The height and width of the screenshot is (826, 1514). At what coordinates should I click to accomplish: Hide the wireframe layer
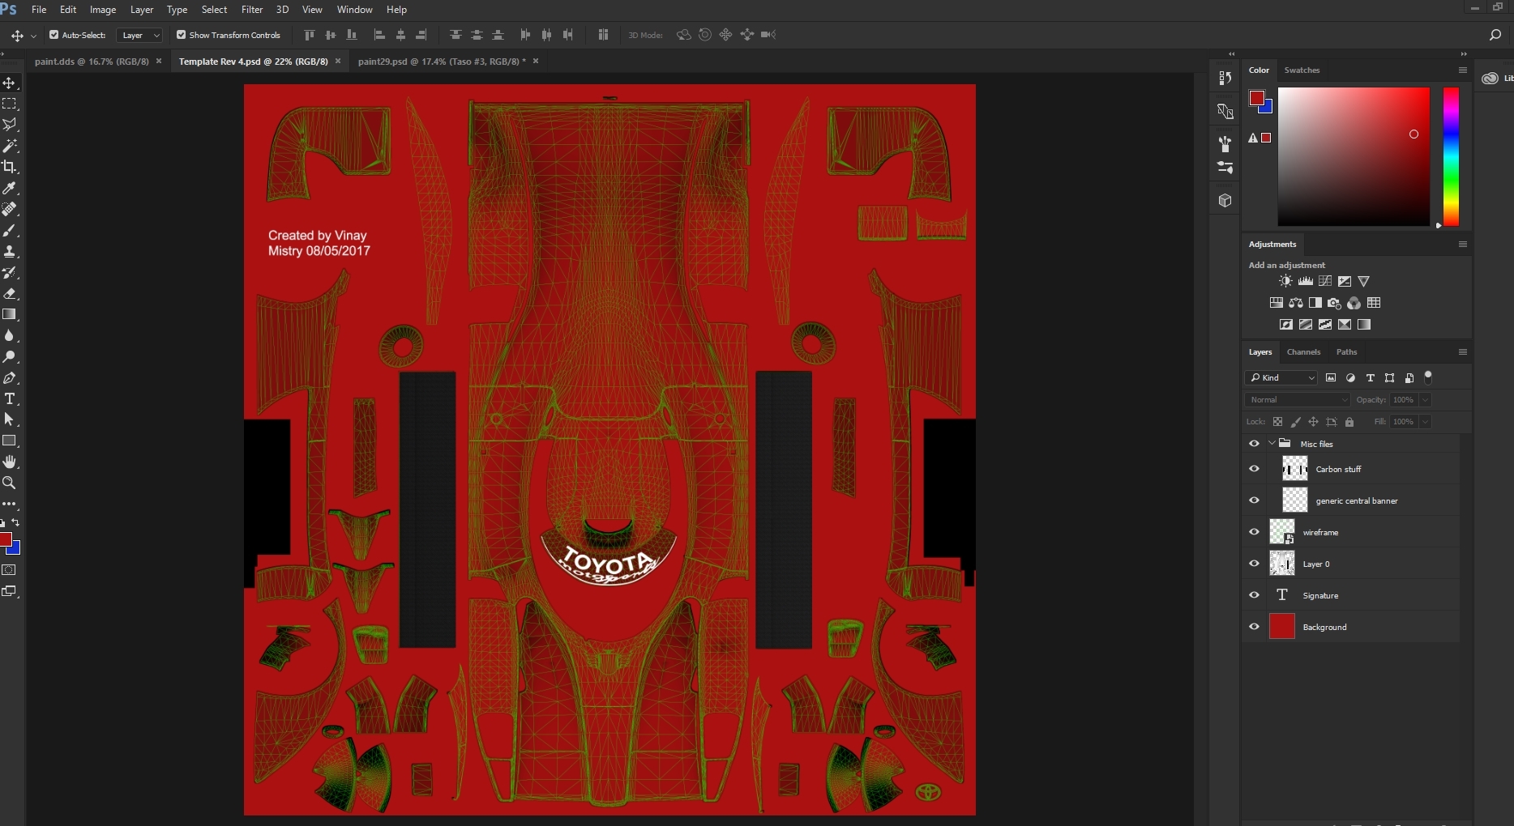point(1254,532)
